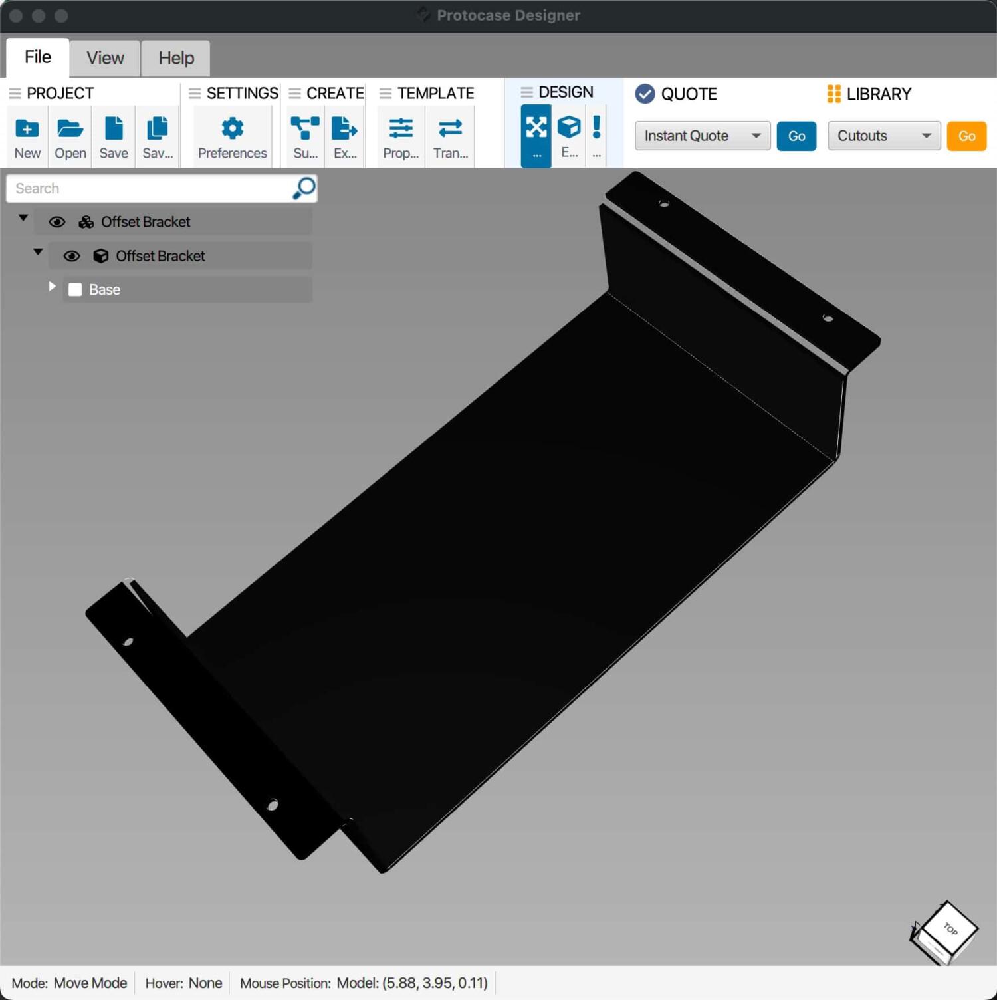The width and height of the screenshot is (997, 1000).
Task: Create a new project
Action: click(x=27, y=136)
